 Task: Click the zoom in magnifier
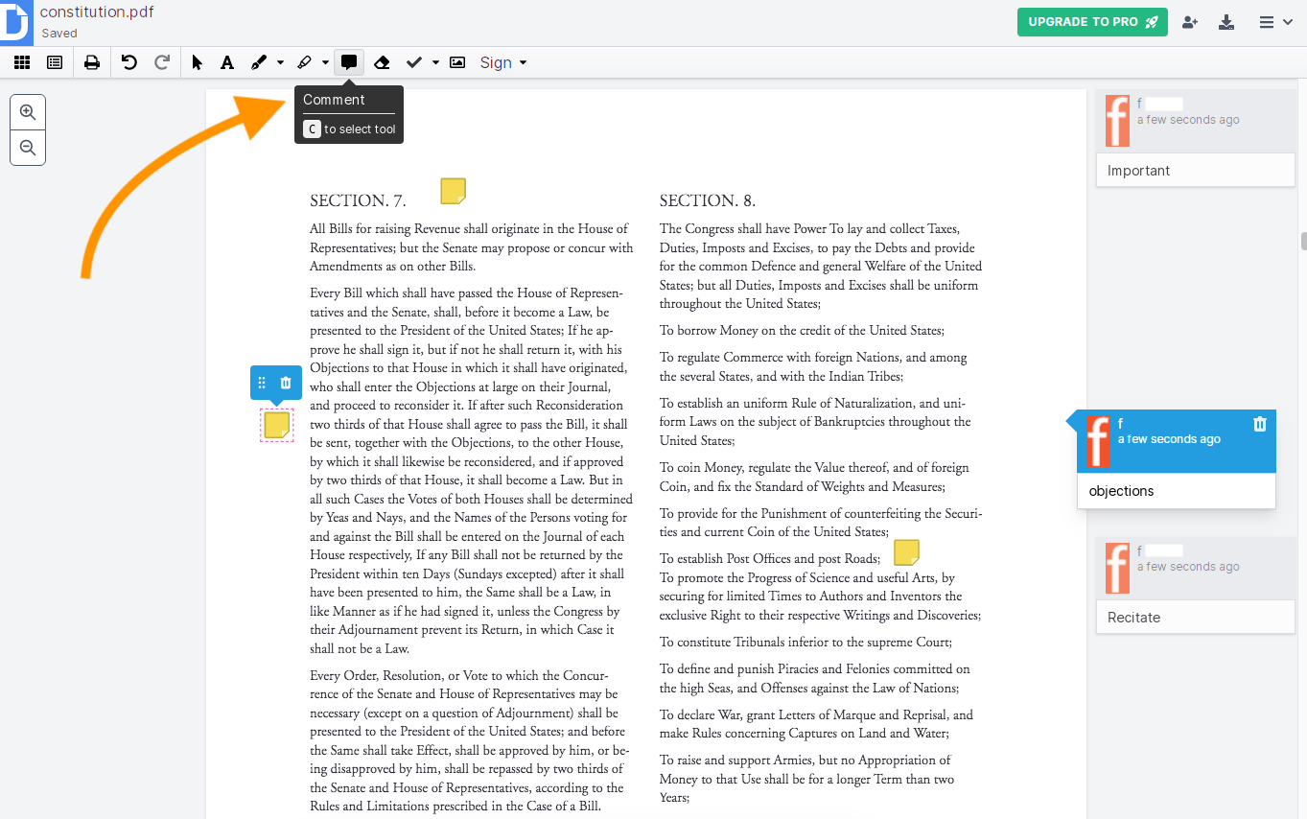(28, 111)
